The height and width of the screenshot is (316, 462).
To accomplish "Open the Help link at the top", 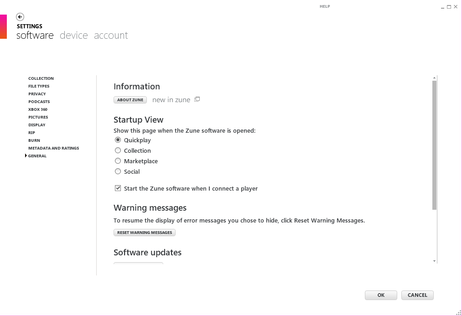I will (x=325, y=6).
